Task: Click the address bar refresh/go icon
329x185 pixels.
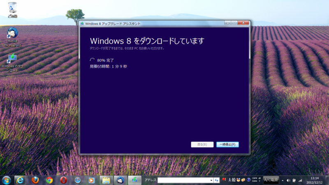Action: click(217, 180)
